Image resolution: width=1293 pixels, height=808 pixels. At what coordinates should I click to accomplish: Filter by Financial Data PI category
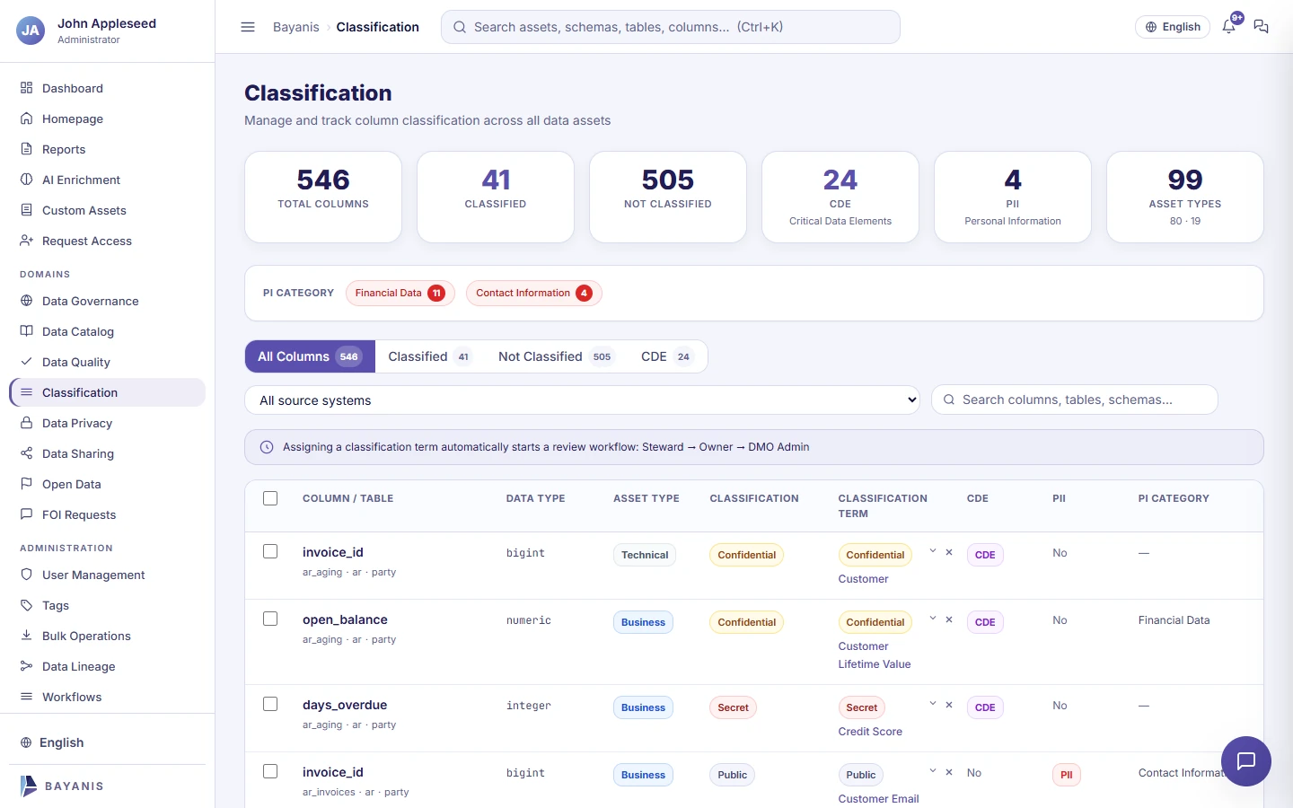pyautogui.click(x=400, y=293)
